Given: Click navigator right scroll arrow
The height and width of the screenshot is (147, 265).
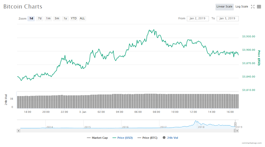Looking at the screenshot, I should click(237, 131).
